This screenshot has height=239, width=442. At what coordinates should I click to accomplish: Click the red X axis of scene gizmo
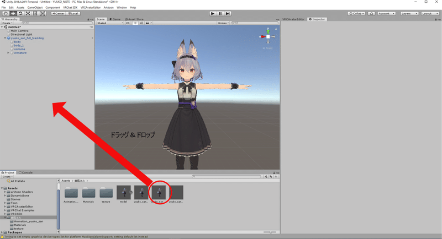[x=263, y=36]
